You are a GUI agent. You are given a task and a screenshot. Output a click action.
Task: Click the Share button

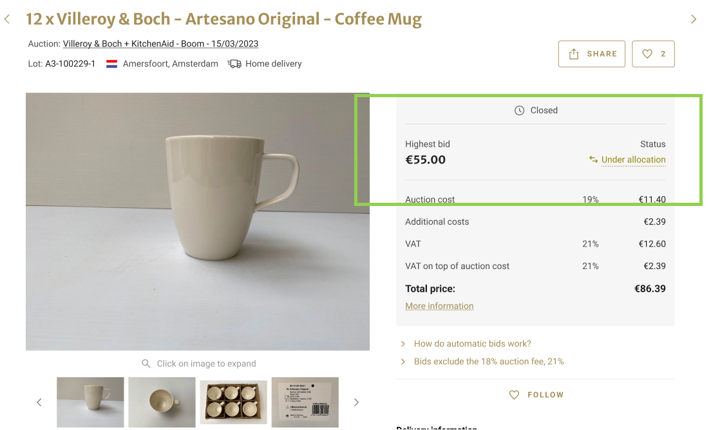click(x=592, y=54)
